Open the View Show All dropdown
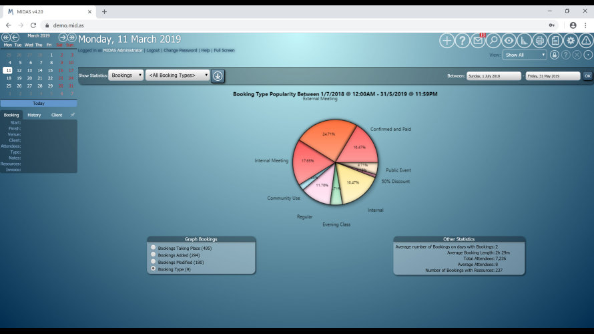Viewport: 594px width, 334px height. pos(525,55)
